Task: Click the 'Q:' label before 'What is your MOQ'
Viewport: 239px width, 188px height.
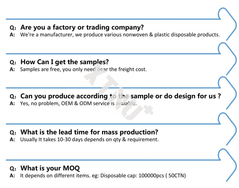Action: point(13,169)
